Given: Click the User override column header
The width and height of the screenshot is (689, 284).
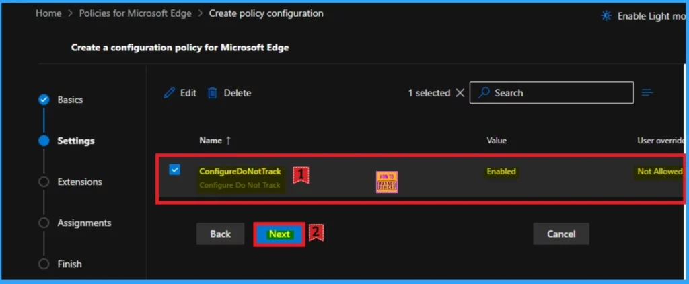Looking at the screenshot, I should [661, 141].
